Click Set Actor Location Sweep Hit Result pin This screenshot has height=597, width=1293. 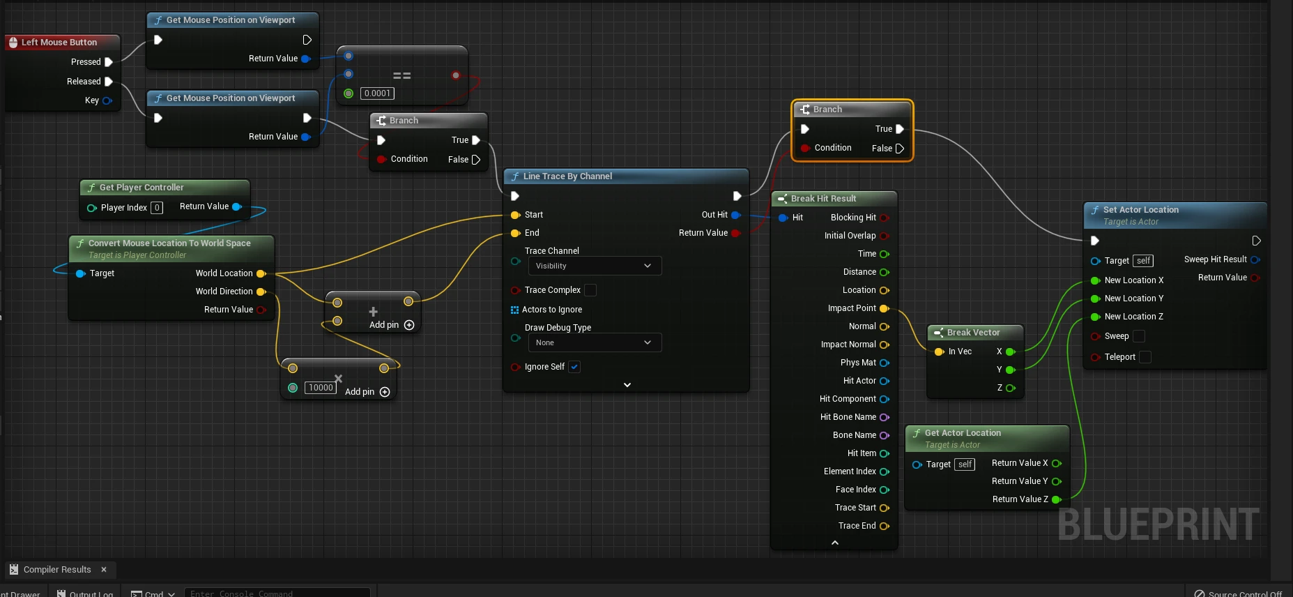click(1255, 259)
